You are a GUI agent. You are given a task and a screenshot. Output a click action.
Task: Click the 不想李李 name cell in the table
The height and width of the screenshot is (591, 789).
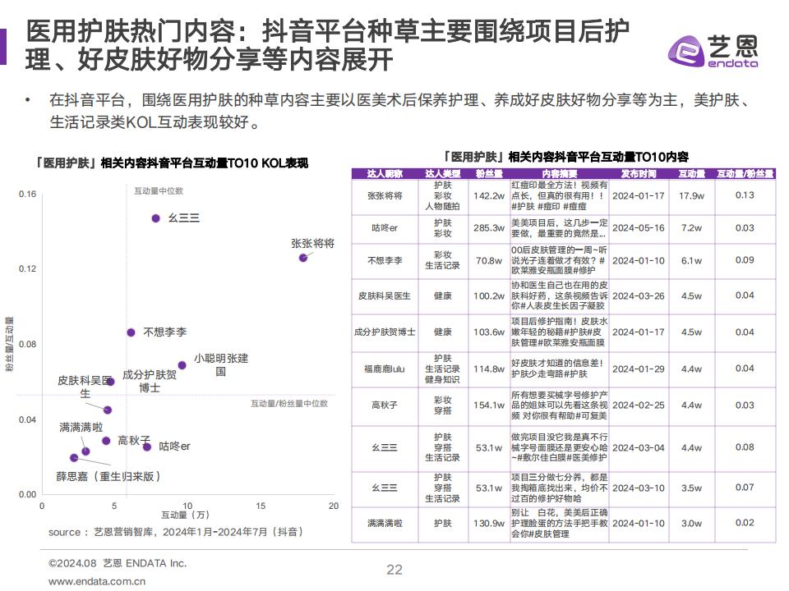(x=385, y=260)
